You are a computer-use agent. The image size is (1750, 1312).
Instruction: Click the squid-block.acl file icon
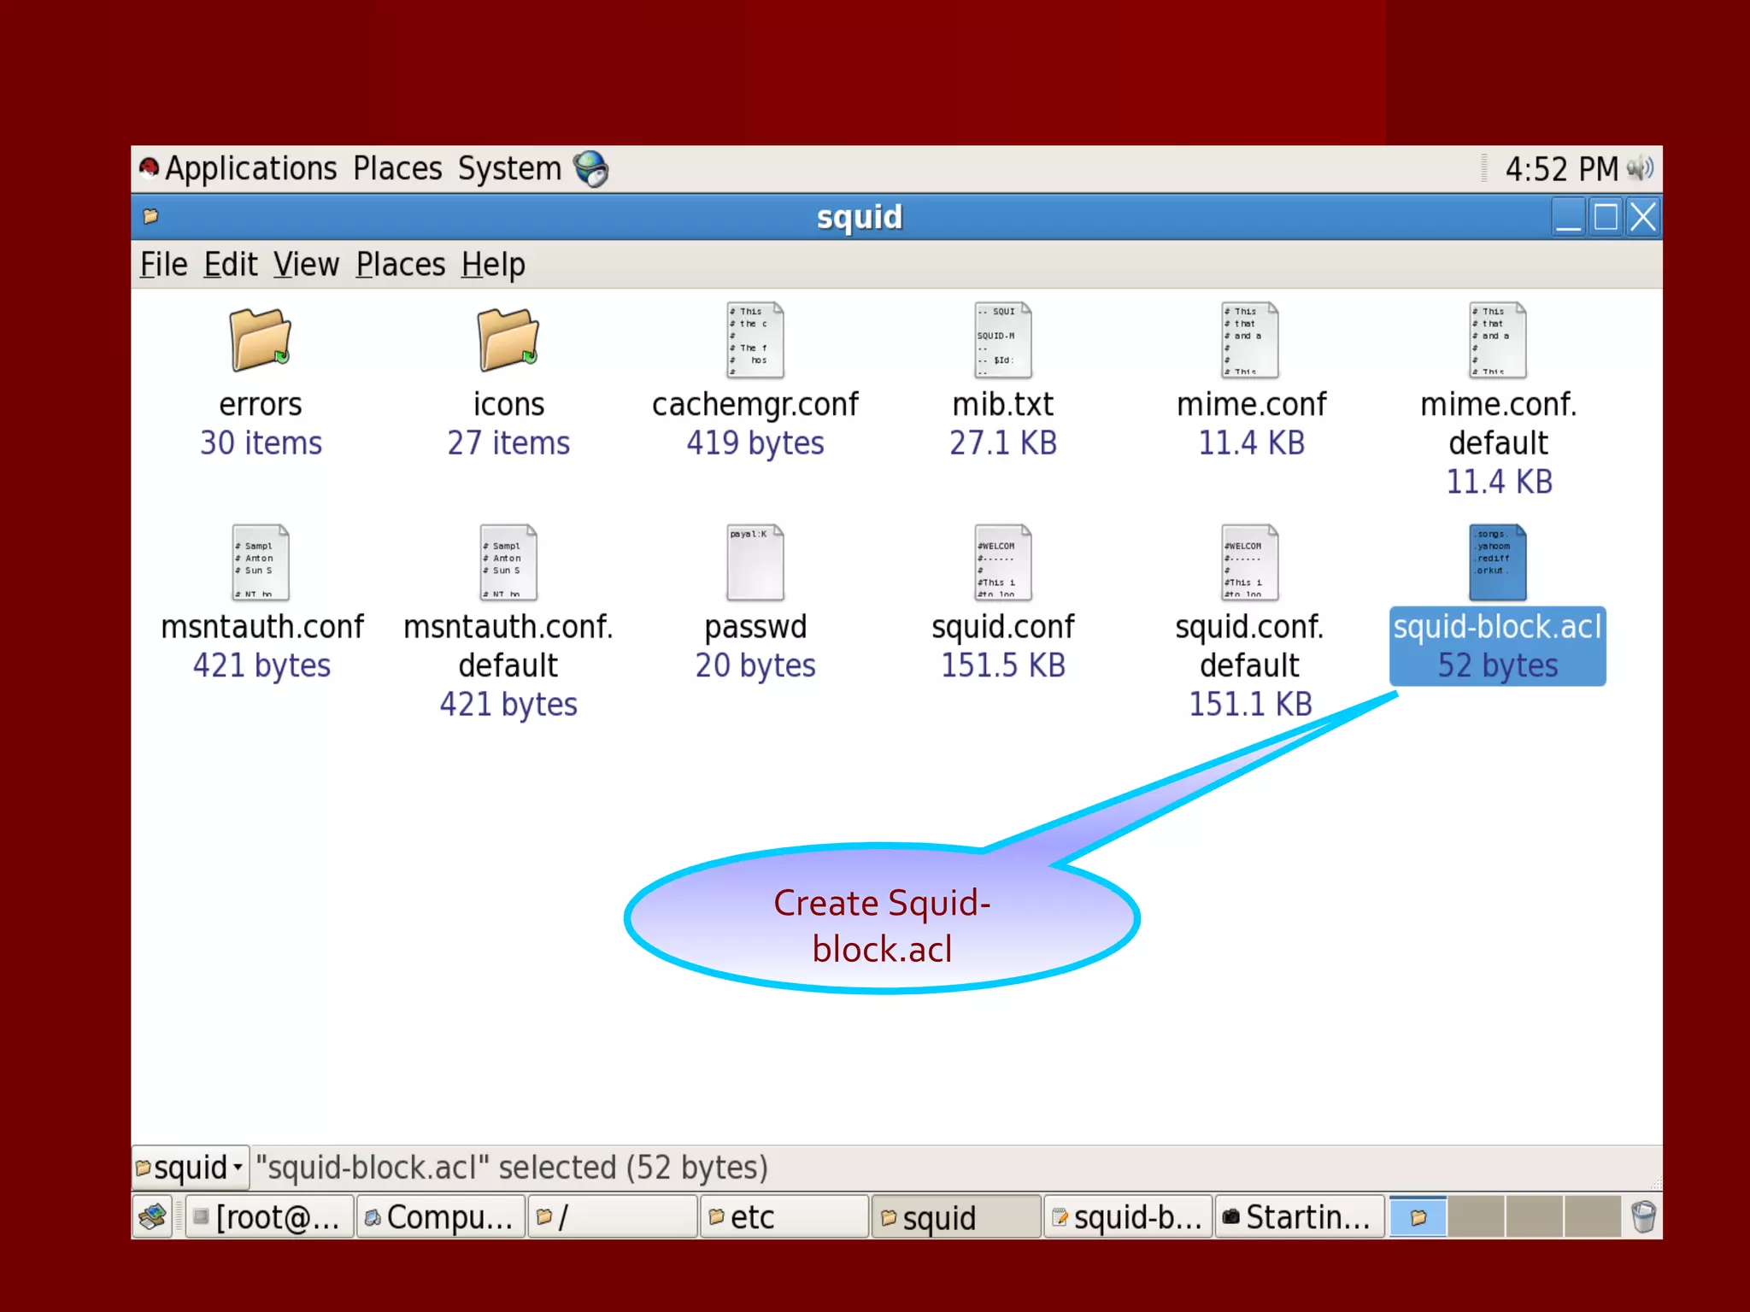pyautogui.click(x=1497, y=562)
